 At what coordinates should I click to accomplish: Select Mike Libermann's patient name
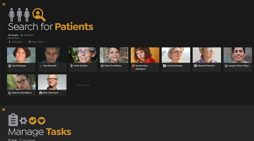pos(51,93)
